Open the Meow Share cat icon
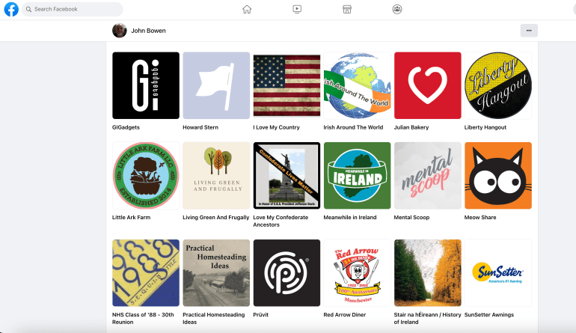The height and width of the screenshot is (333, 576). point(498,176)
